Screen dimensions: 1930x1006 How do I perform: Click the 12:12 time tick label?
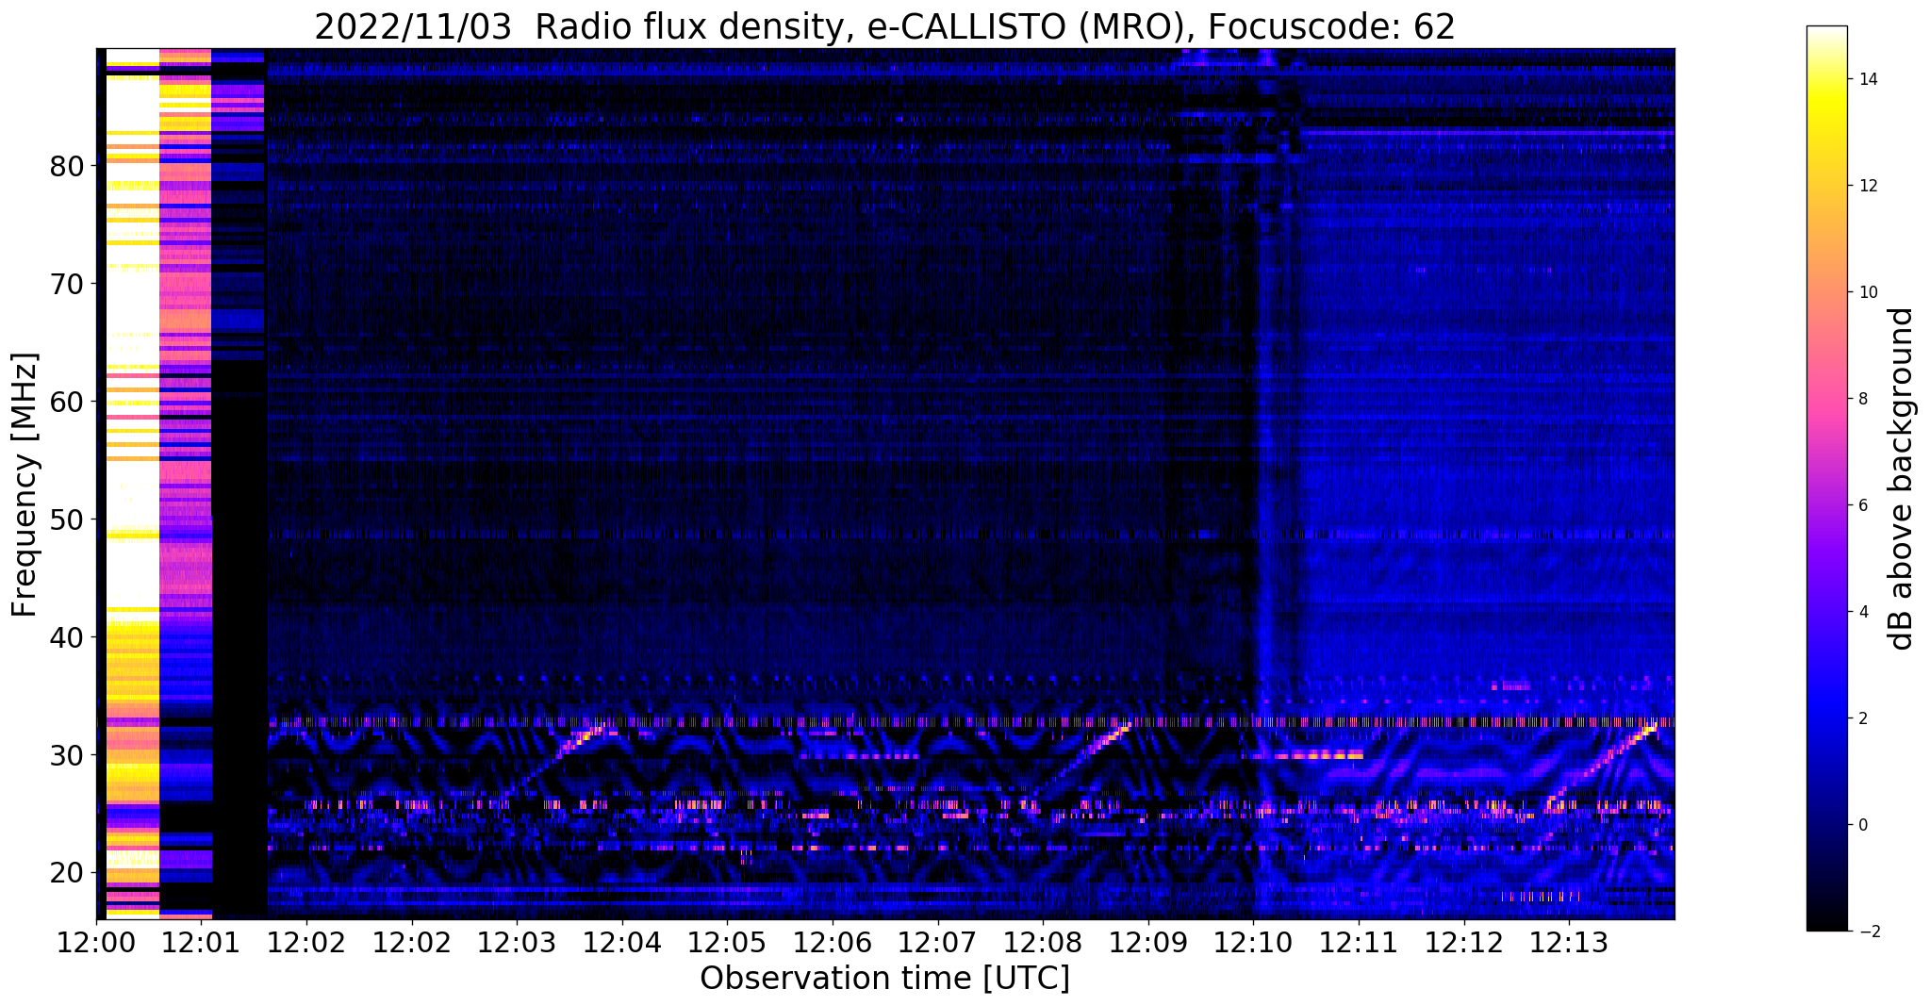click(1464, 942)
